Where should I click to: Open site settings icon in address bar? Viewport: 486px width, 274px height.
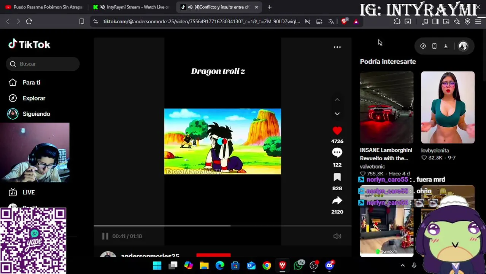point(95,22)
